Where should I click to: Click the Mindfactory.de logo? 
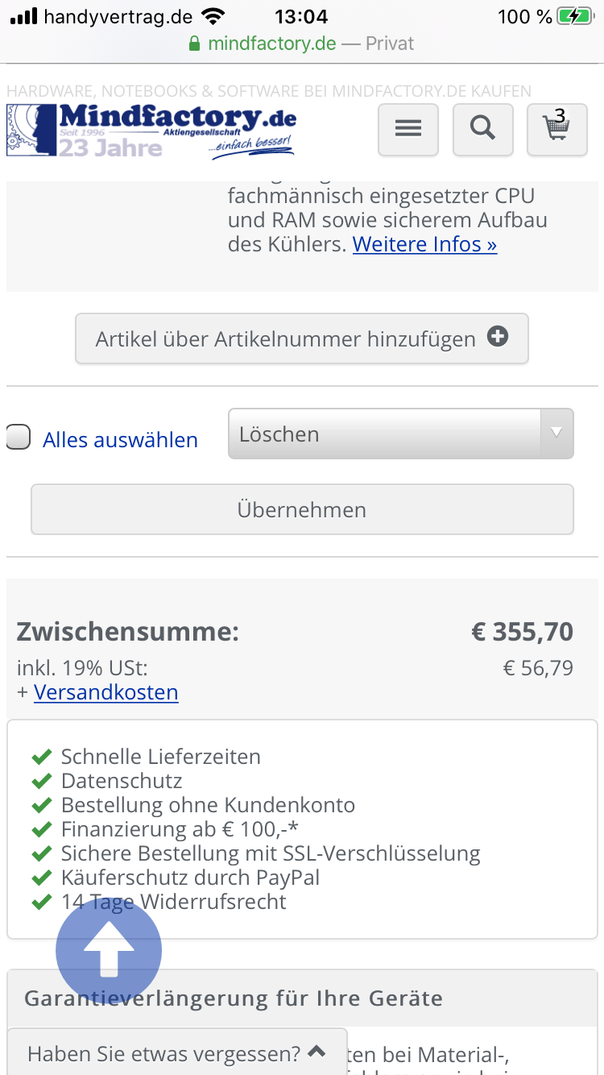(x=151, y=130)
